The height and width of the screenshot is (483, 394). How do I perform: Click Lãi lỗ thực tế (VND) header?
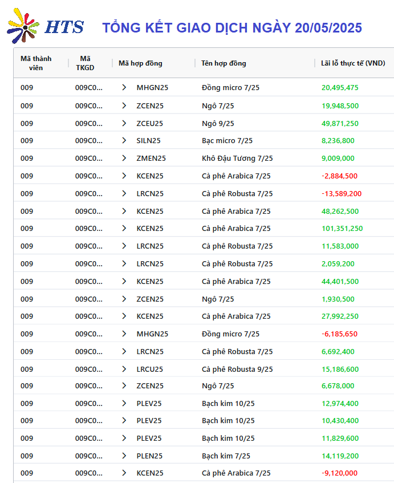pos(353,63)
